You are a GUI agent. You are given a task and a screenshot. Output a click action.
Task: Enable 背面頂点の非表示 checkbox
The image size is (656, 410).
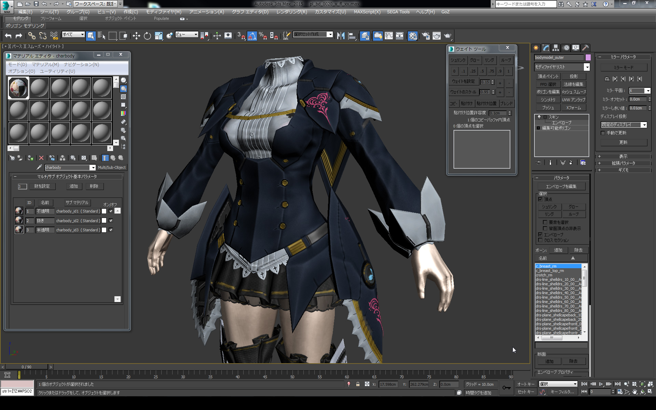coord(545,228)
